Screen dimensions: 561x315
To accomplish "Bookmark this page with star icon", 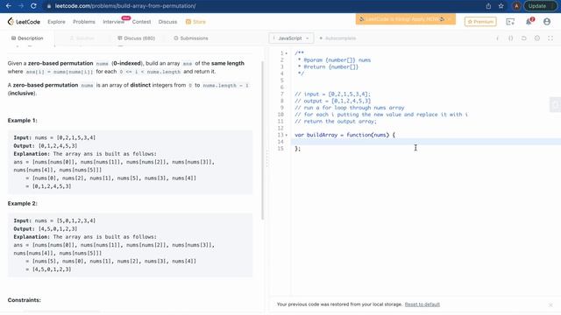I will point(501,6).
